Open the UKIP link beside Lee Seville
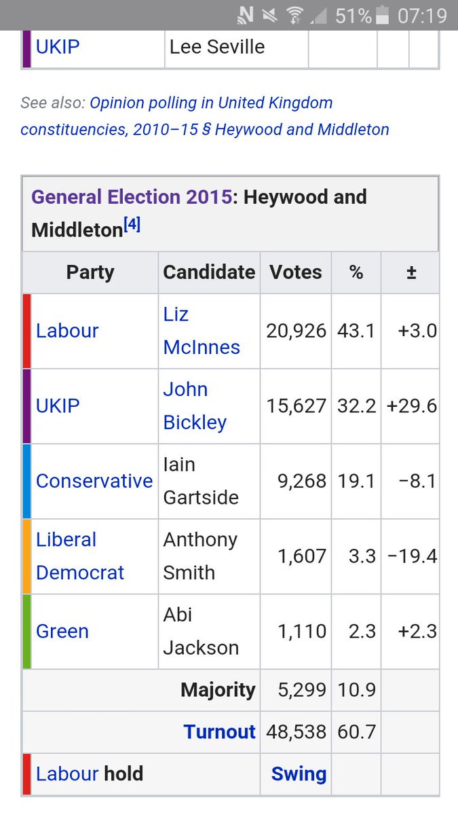This screenshot has height=815, width=458. [x=58, y=47]
